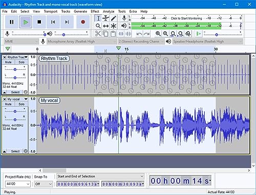The image size is (256, 195).
Task: Skip to end of project
Action: (x=67, y=22)
